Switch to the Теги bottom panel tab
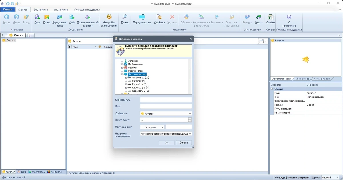This screenshot has height=180, width=343. pyautogui.click(x=22, y=172)
